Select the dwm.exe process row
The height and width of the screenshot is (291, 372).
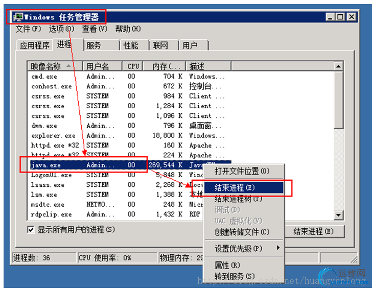tap(130, 126)
